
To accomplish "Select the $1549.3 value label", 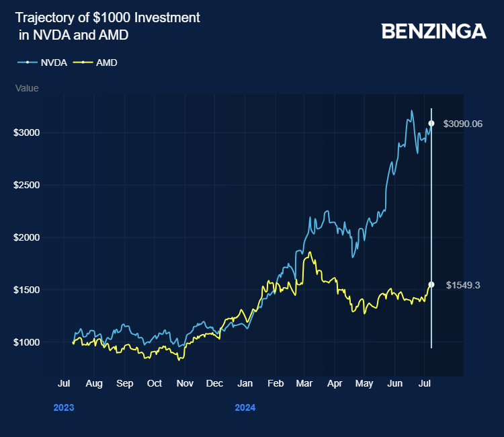I will point(463,285).
